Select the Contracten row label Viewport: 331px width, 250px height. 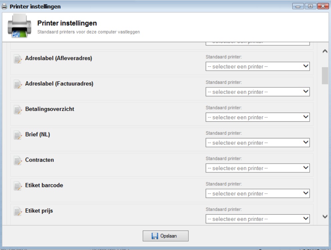pyautogui.click(x=40, y=160)
